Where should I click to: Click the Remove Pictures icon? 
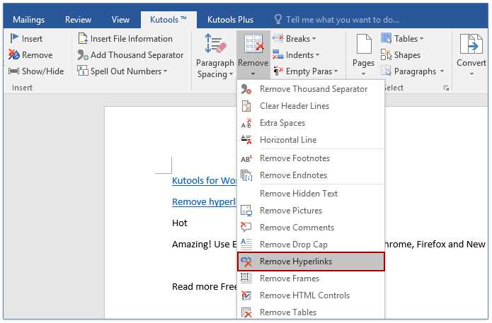pos(246,211)
